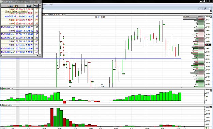Click the small icon atop the price scale

tap(211, 11)
